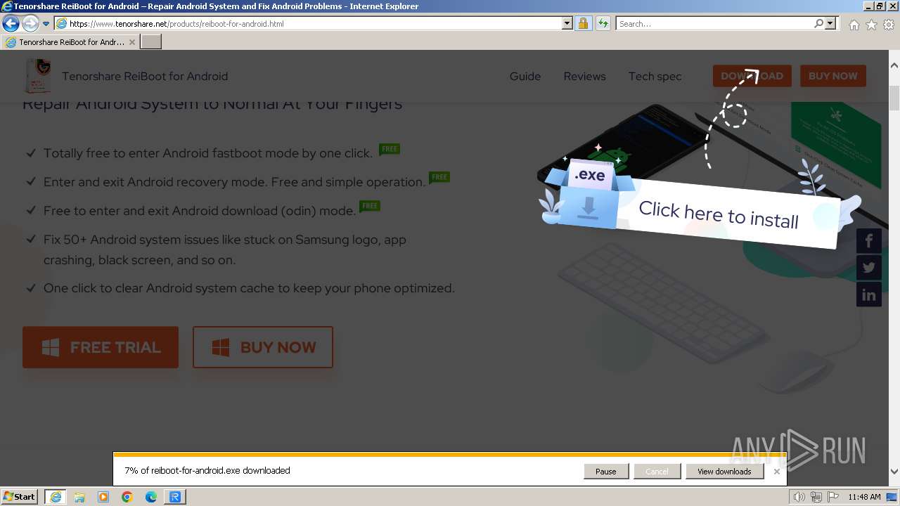Open the Tech spec menu item
Image resolution: width=900 pixels, height=506 pixels.
[655, 76]
